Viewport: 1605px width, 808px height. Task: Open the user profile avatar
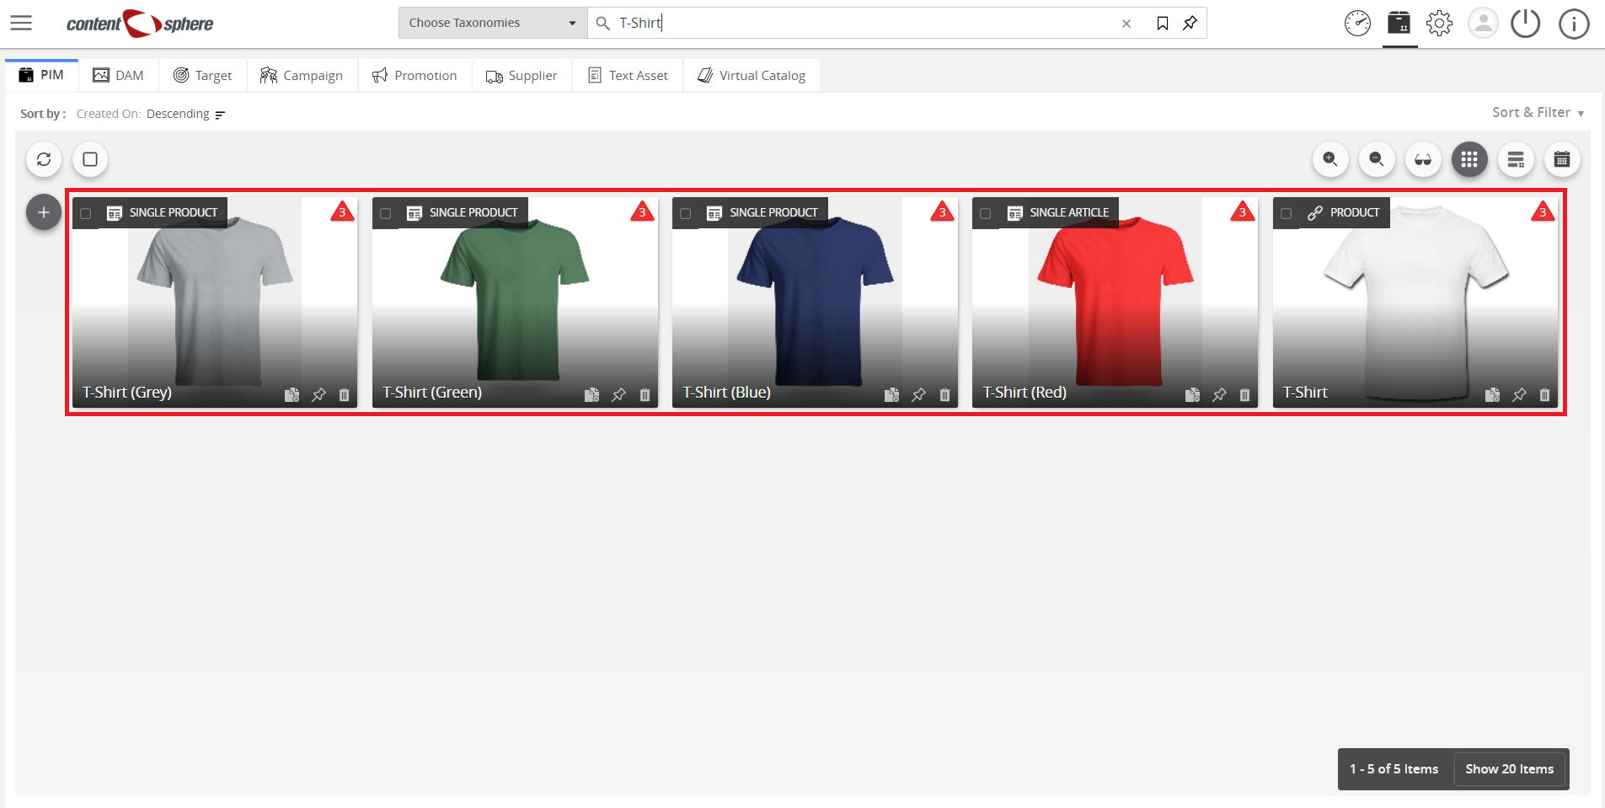pos(1483,23)
